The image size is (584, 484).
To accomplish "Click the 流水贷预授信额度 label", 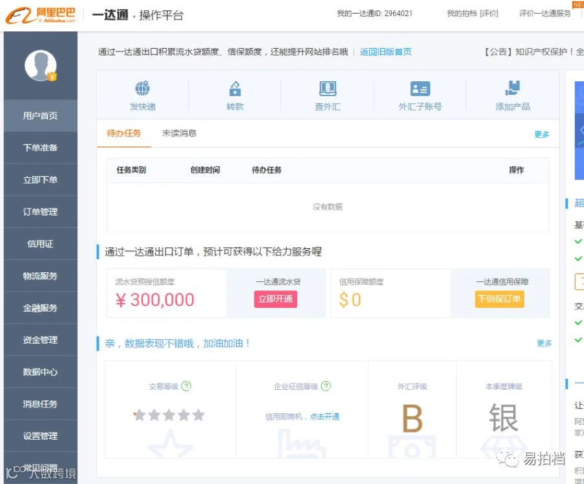I will pos(145,282).
